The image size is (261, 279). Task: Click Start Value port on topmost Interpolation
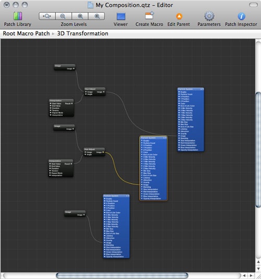(51, 103)
